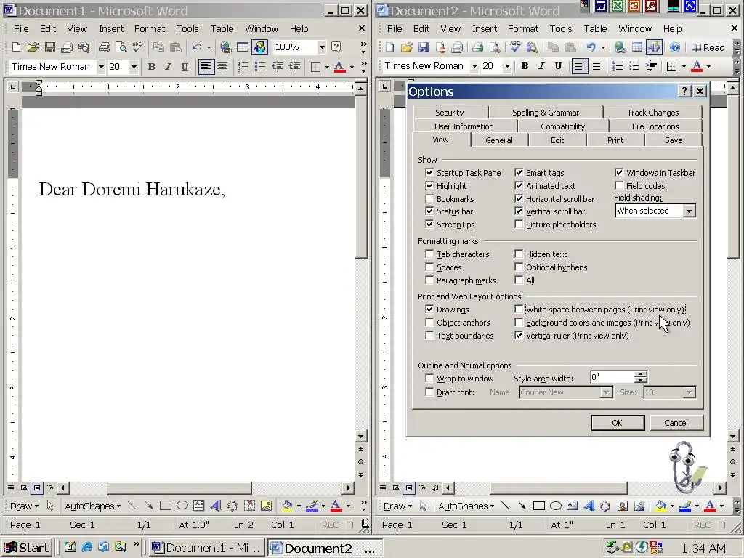Click Help question icon in Document2 toolbar
This screenshot has width=744, height=558.
pyautogui.click(x=675, y=47)
